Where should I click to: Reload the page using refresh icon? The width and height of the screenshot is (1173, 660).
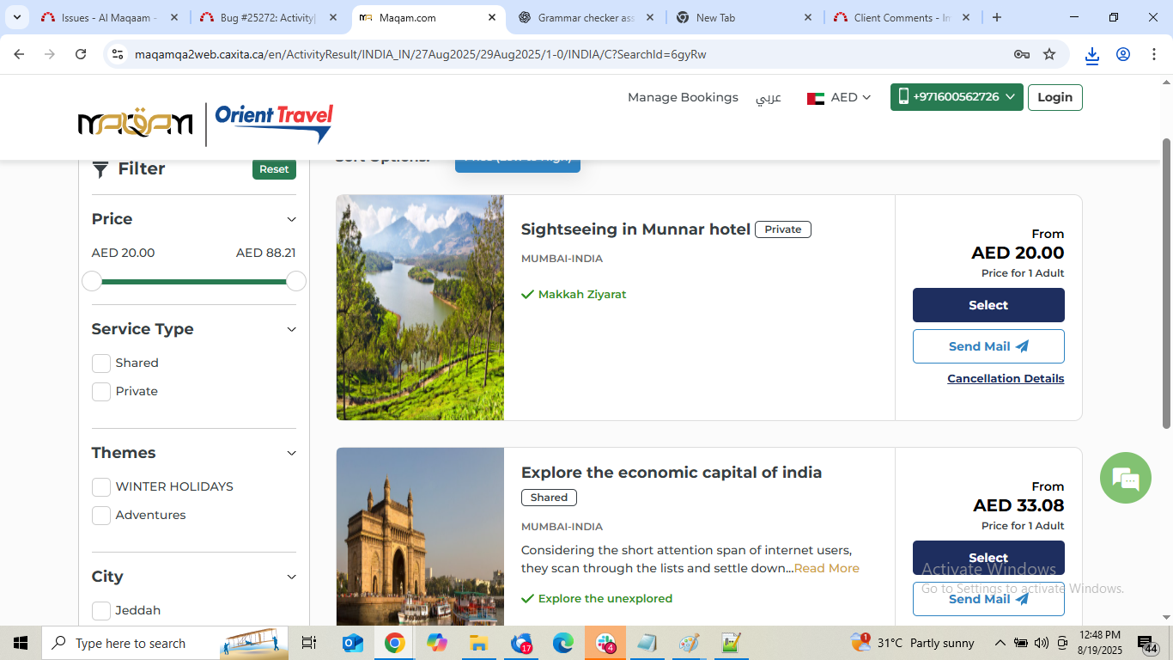(x=81, y=54)
